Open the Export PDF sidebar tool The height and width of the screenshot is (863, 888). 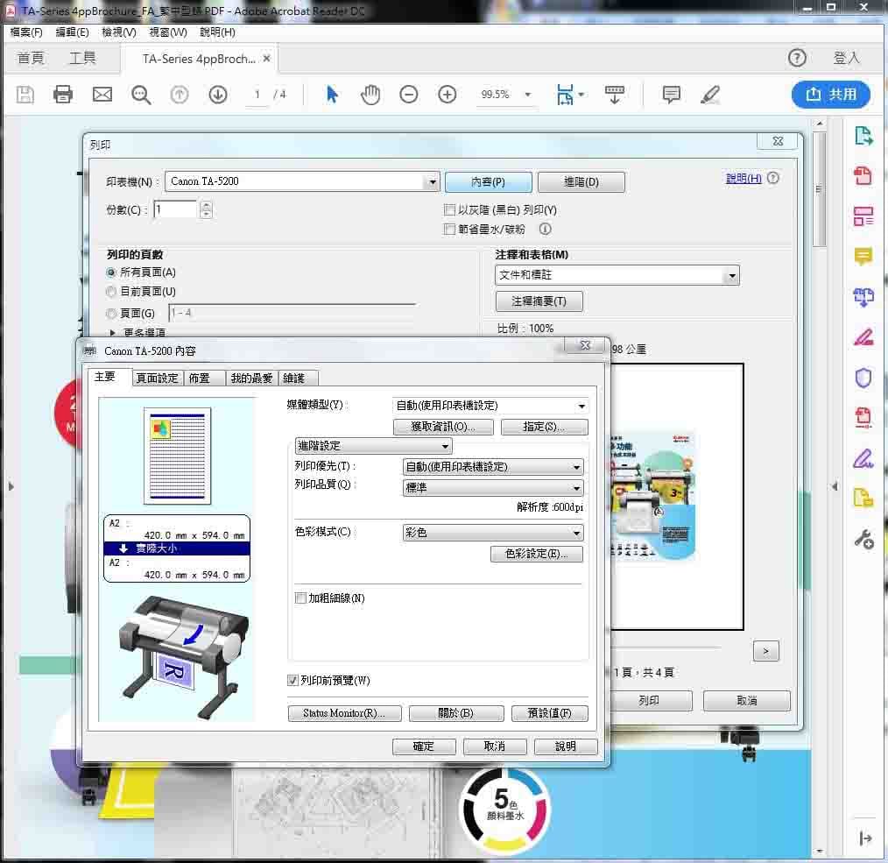pyautogui.click(x=863, y=136)
